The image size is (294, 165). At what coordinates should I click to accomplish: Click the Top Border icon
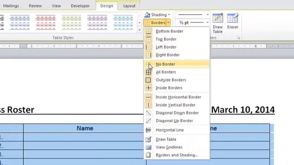(x=148, y=39)
